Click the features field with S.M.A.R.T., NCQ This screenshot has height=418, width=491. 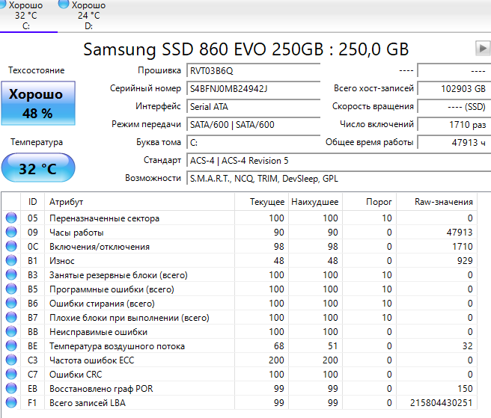pos(338,178)
